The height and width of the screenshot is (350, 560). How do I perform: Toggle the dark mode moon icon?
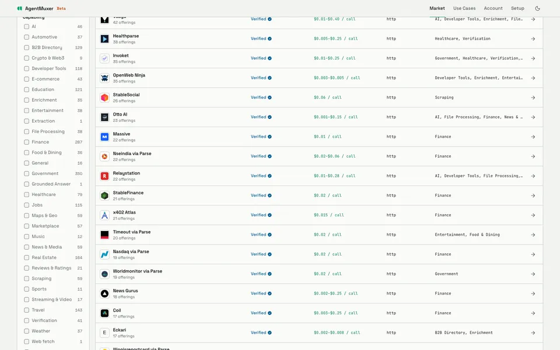click(x=537, y=8)
